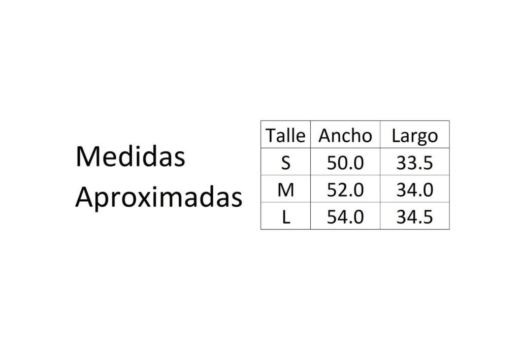This screenshot has height=347, width=520.
Task: Click the 52.0 width value
Action: tap(345, 190)
